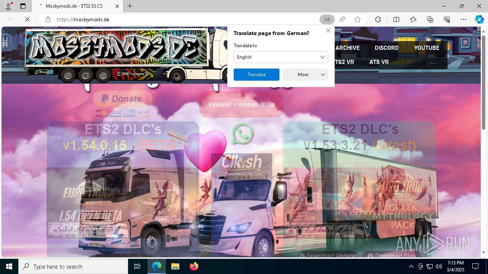Open the browser profile icon

click(8, 6)
